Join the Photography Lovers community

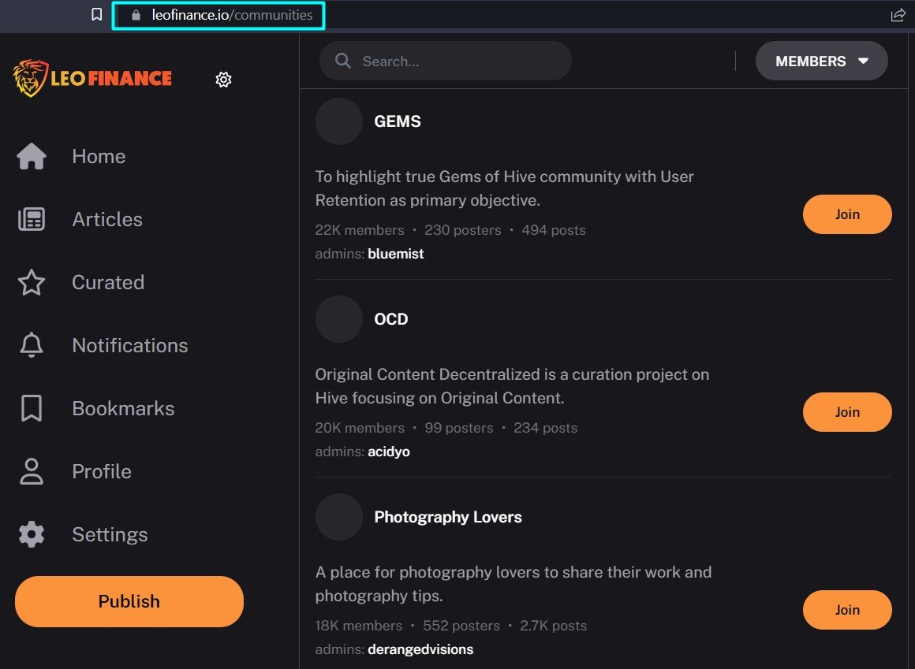(x=847, y=610)
